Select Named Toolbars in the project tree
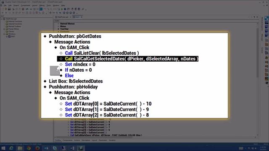Viewport: 269px width, 151px height. tap(15, 26)
